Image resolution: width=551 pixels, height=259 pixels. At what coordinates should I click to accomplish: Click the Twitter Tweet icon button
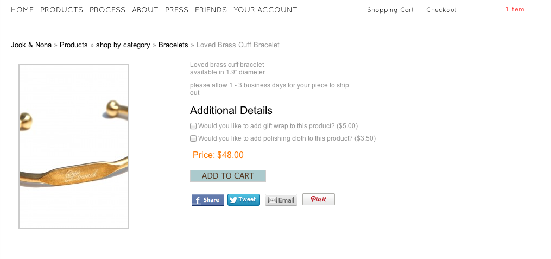pyautogui.click(x=243, y=200)
